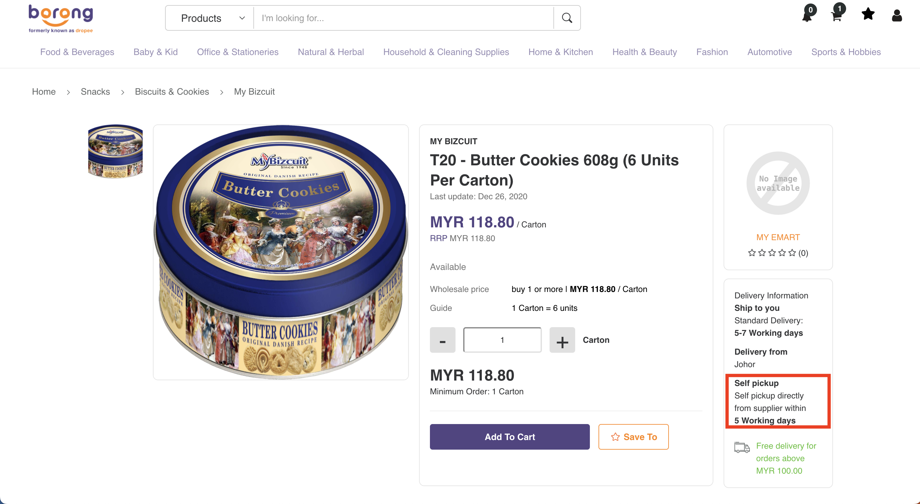This screenshot has width=920, height=504.
Task: Open the Household & Cleaning Supplies category
Action: [446, 52]
